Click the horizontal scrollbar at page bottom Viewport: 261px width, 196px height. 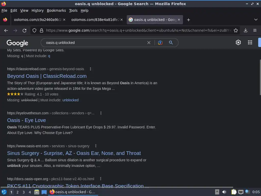(x=116, y=187)
